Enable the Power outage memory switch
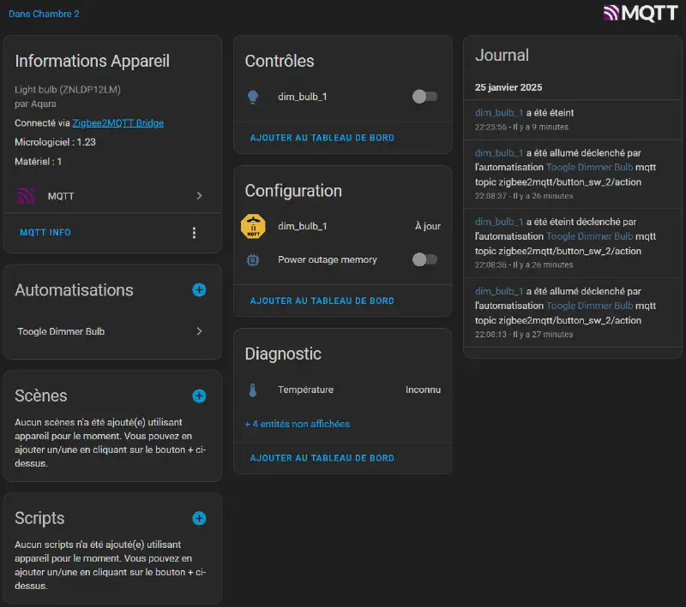This screenshot has width=686, height=607. point(424,259)
